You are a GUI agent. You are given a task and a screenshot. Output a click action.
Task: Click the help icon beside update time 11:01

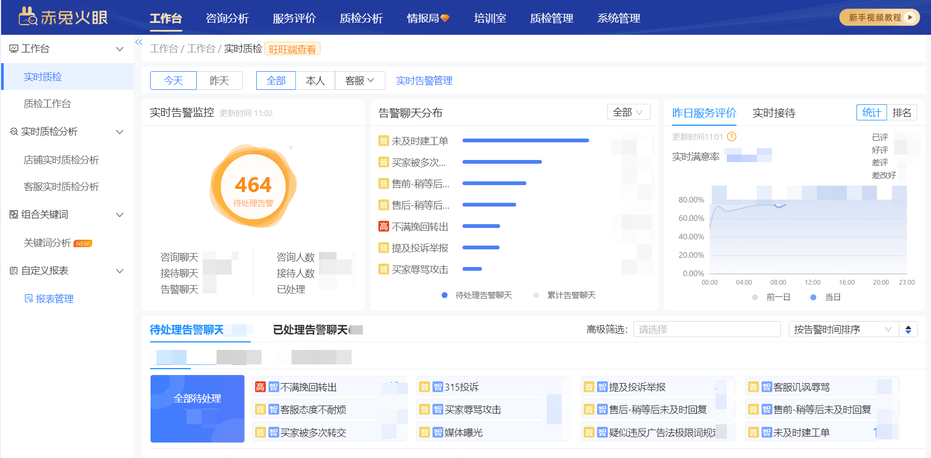(x=732, y=136)
